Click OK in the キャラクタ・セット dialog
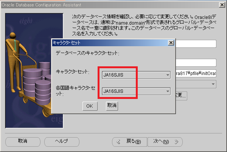 (90, 106)
